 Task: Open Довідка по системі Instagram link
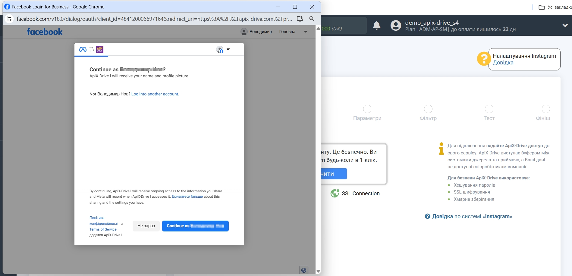[472, 216]
